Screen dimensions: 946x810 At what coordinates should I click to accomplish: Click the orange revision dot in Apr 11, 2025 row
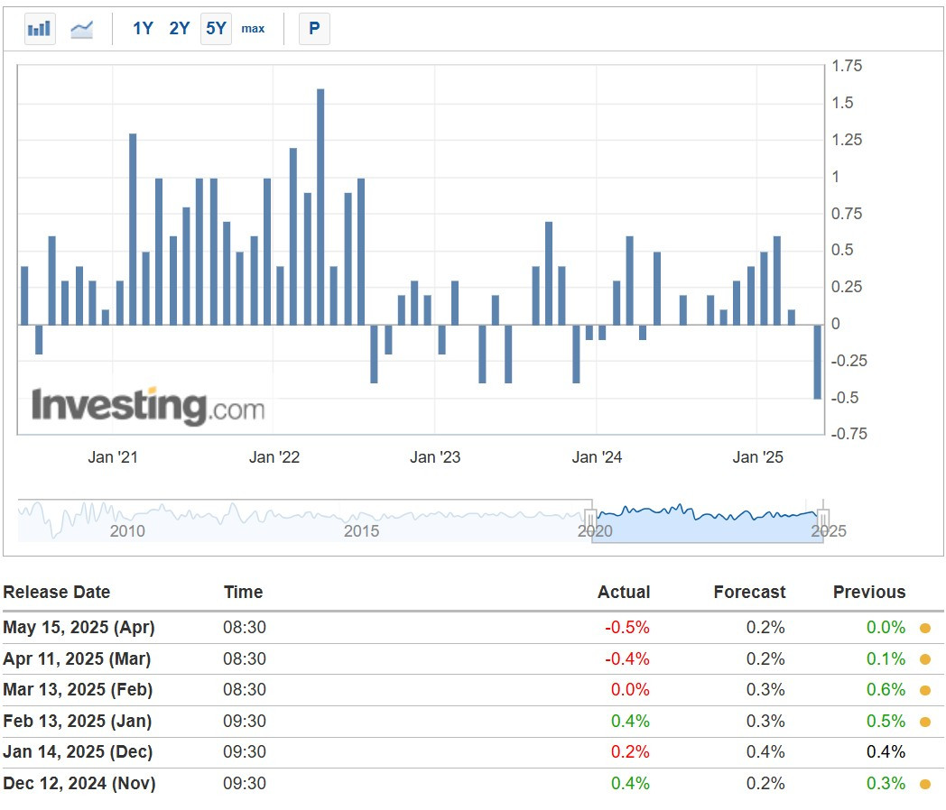click(x=925, y=659)
